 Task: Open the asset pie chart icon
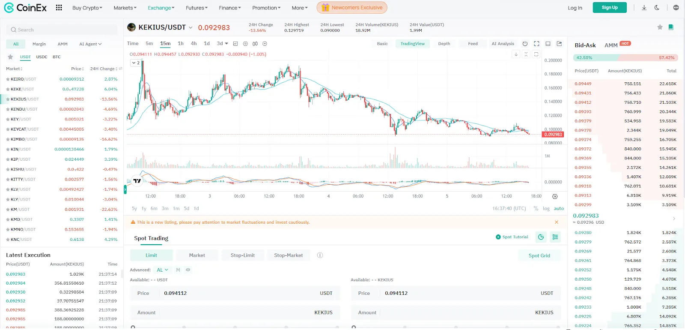(x=541, y=237)
